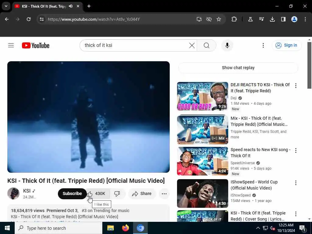Go to YouTube home via logo
The width and height of the screenshot is (312, 234).
click(x=35, y=45)
